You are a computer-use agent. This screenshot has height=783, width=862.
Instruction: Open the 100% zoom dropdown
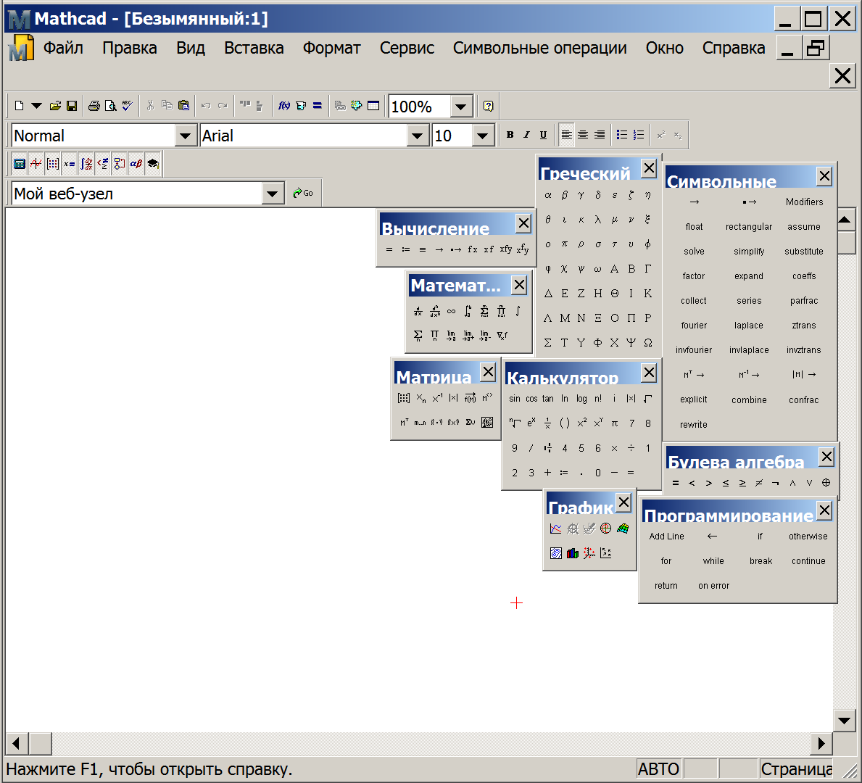tap(461, 106)
